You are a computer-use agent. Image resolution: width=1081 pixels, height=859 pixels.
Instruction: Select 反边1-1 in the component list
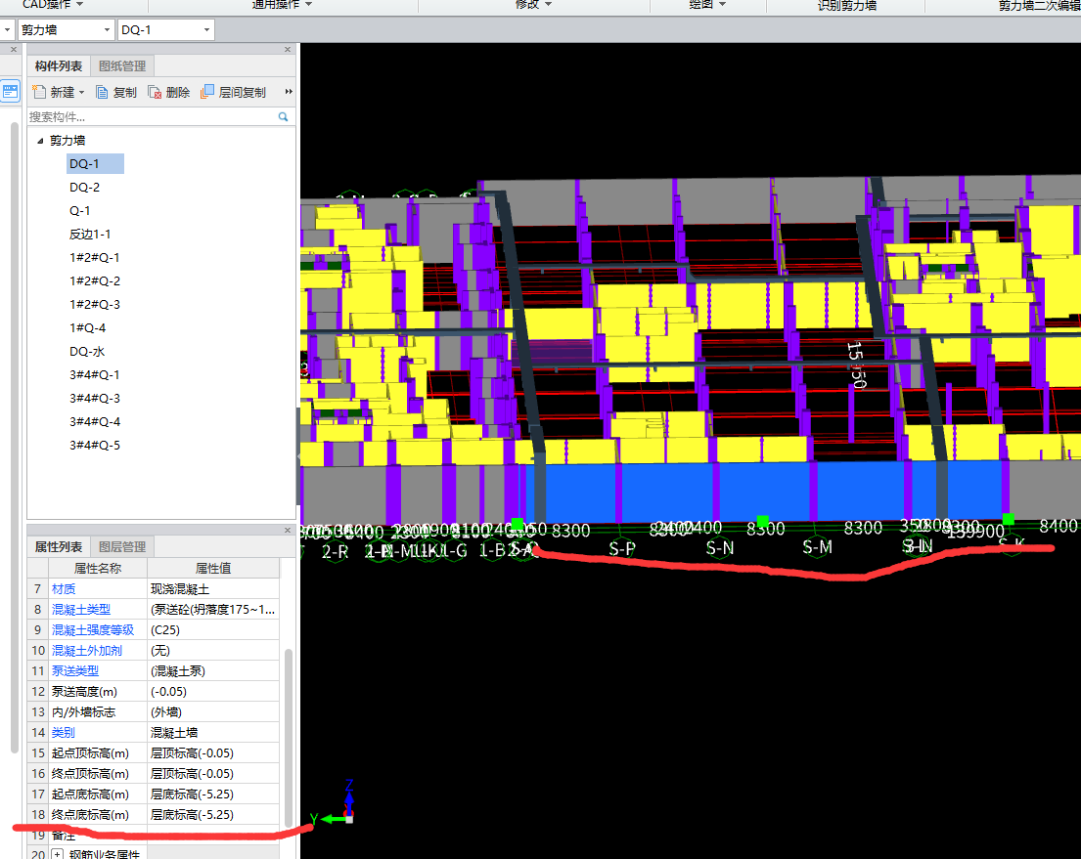(90, 235)
